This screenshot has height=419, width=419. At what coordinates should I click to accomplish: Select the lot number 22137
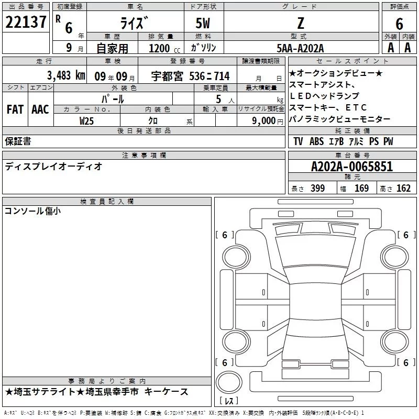coord(26,22)
